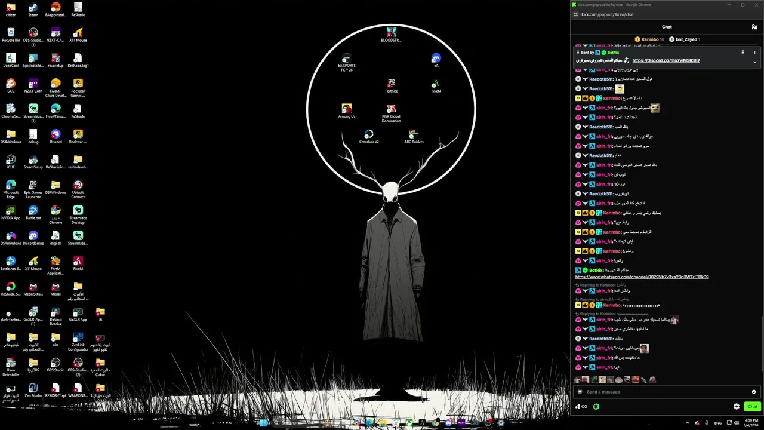Open chat settings gear
Image resolution: width=764 pixels, height=430 pixels.
click(737, 407)
